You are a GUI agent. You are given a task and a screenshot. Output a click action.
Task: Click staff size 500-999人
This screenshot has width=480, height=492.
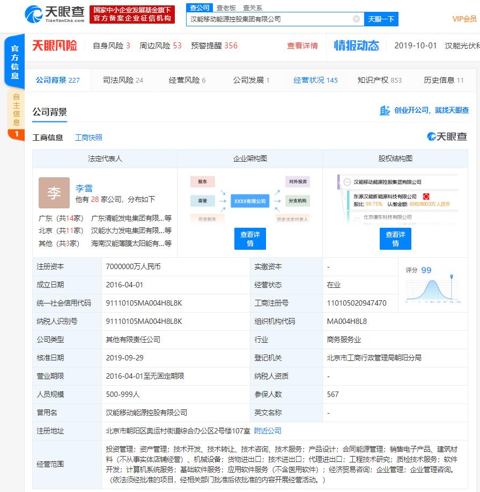(122, 394)
